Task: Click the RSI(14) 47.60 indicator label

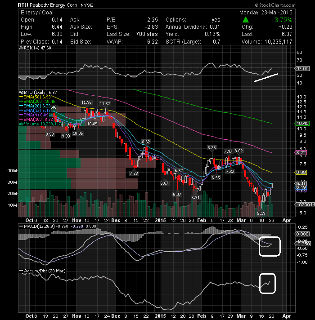Action: [x=37, y=48]
